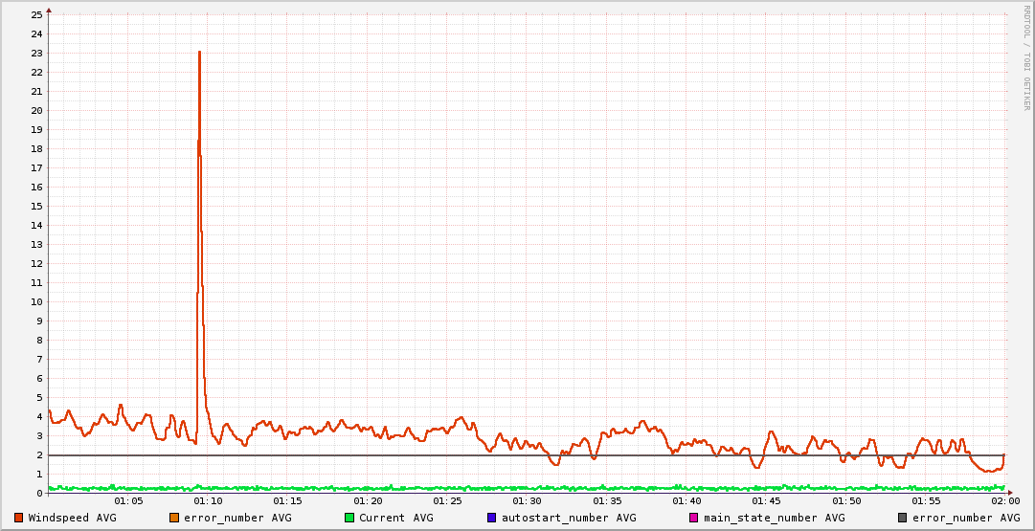Click the red Windspeed AVG legend swatch

pos(19,518)
